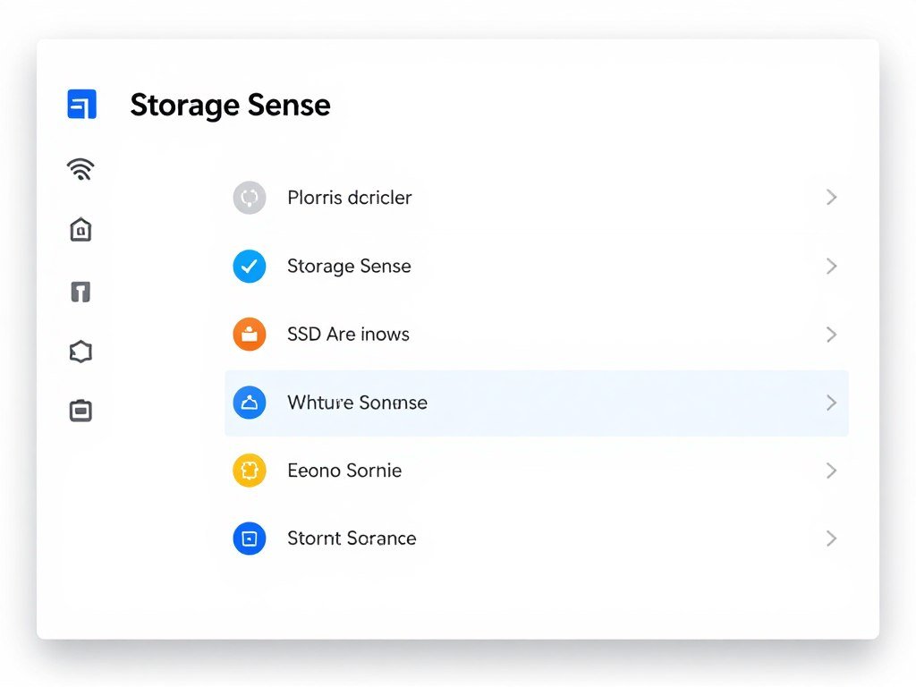Click the blue Storage Sense app logo
The height and width of the screenshot is (687, 916).
point(81,104)
